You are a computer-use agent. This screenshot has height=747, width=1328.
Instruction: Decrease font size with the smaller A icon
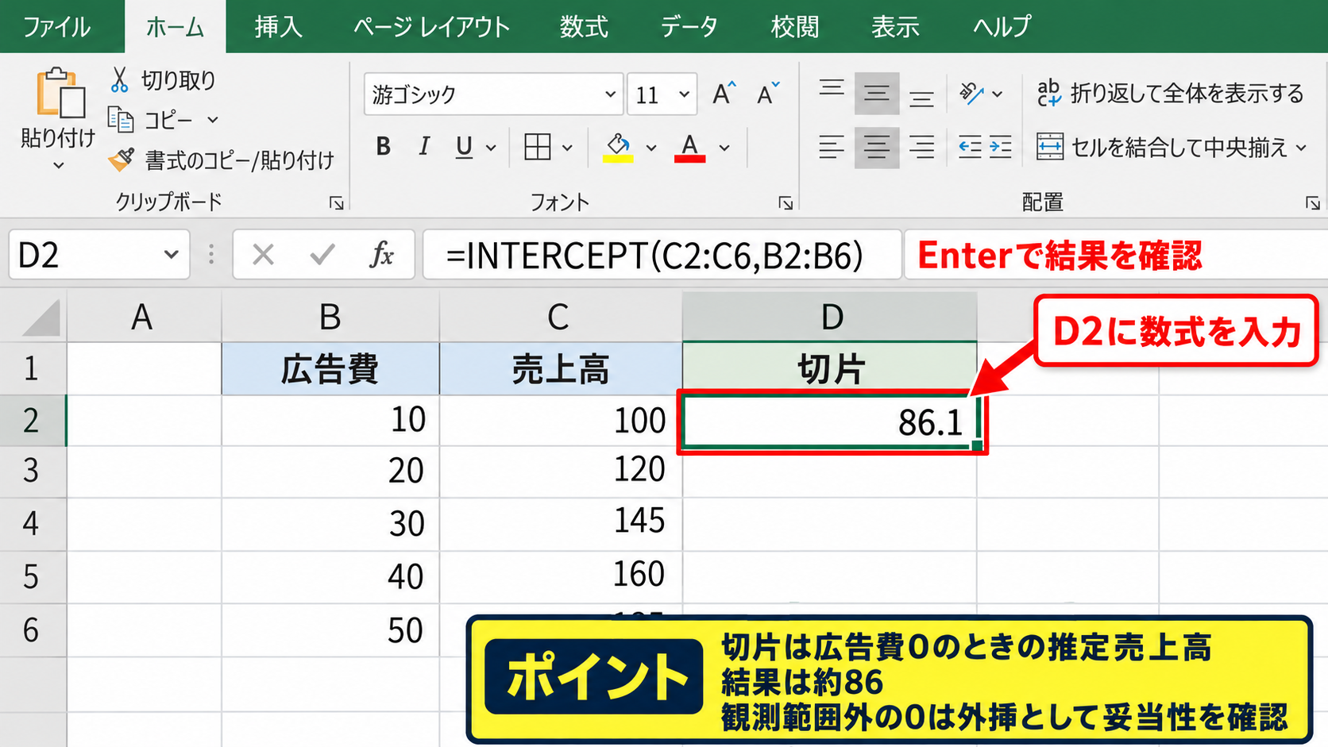click(767, 94)
